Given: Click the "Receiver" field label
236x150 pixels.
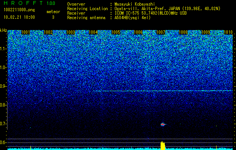Looking at the screenshot, I should point(76,13).
